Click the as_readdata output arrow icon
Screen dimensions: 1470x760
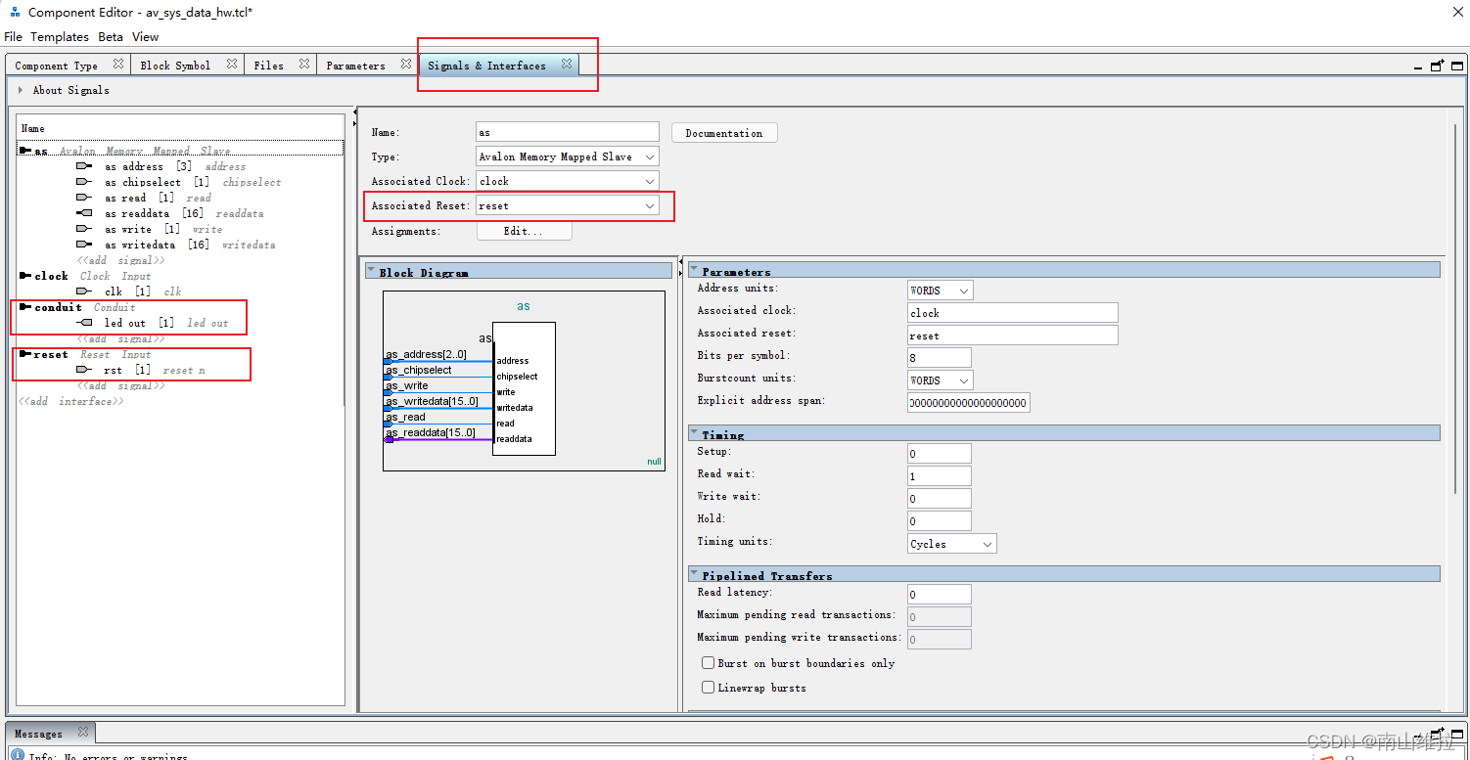click(84, 213)
